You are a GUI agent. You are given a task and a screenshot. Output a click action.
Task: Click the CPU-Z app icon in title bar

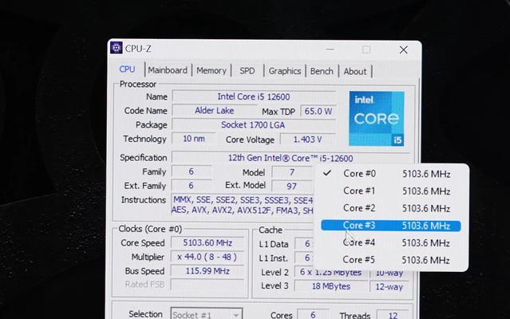116,48
